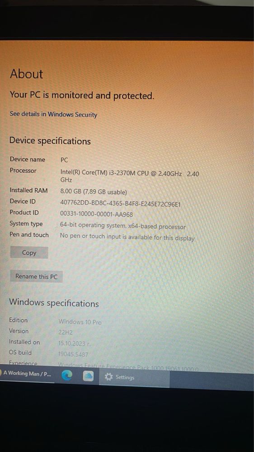Image resolution: width=254 pixels, height=452 pixels.
Task: Click the Device specifications section heading
Action: pos(50,141)
